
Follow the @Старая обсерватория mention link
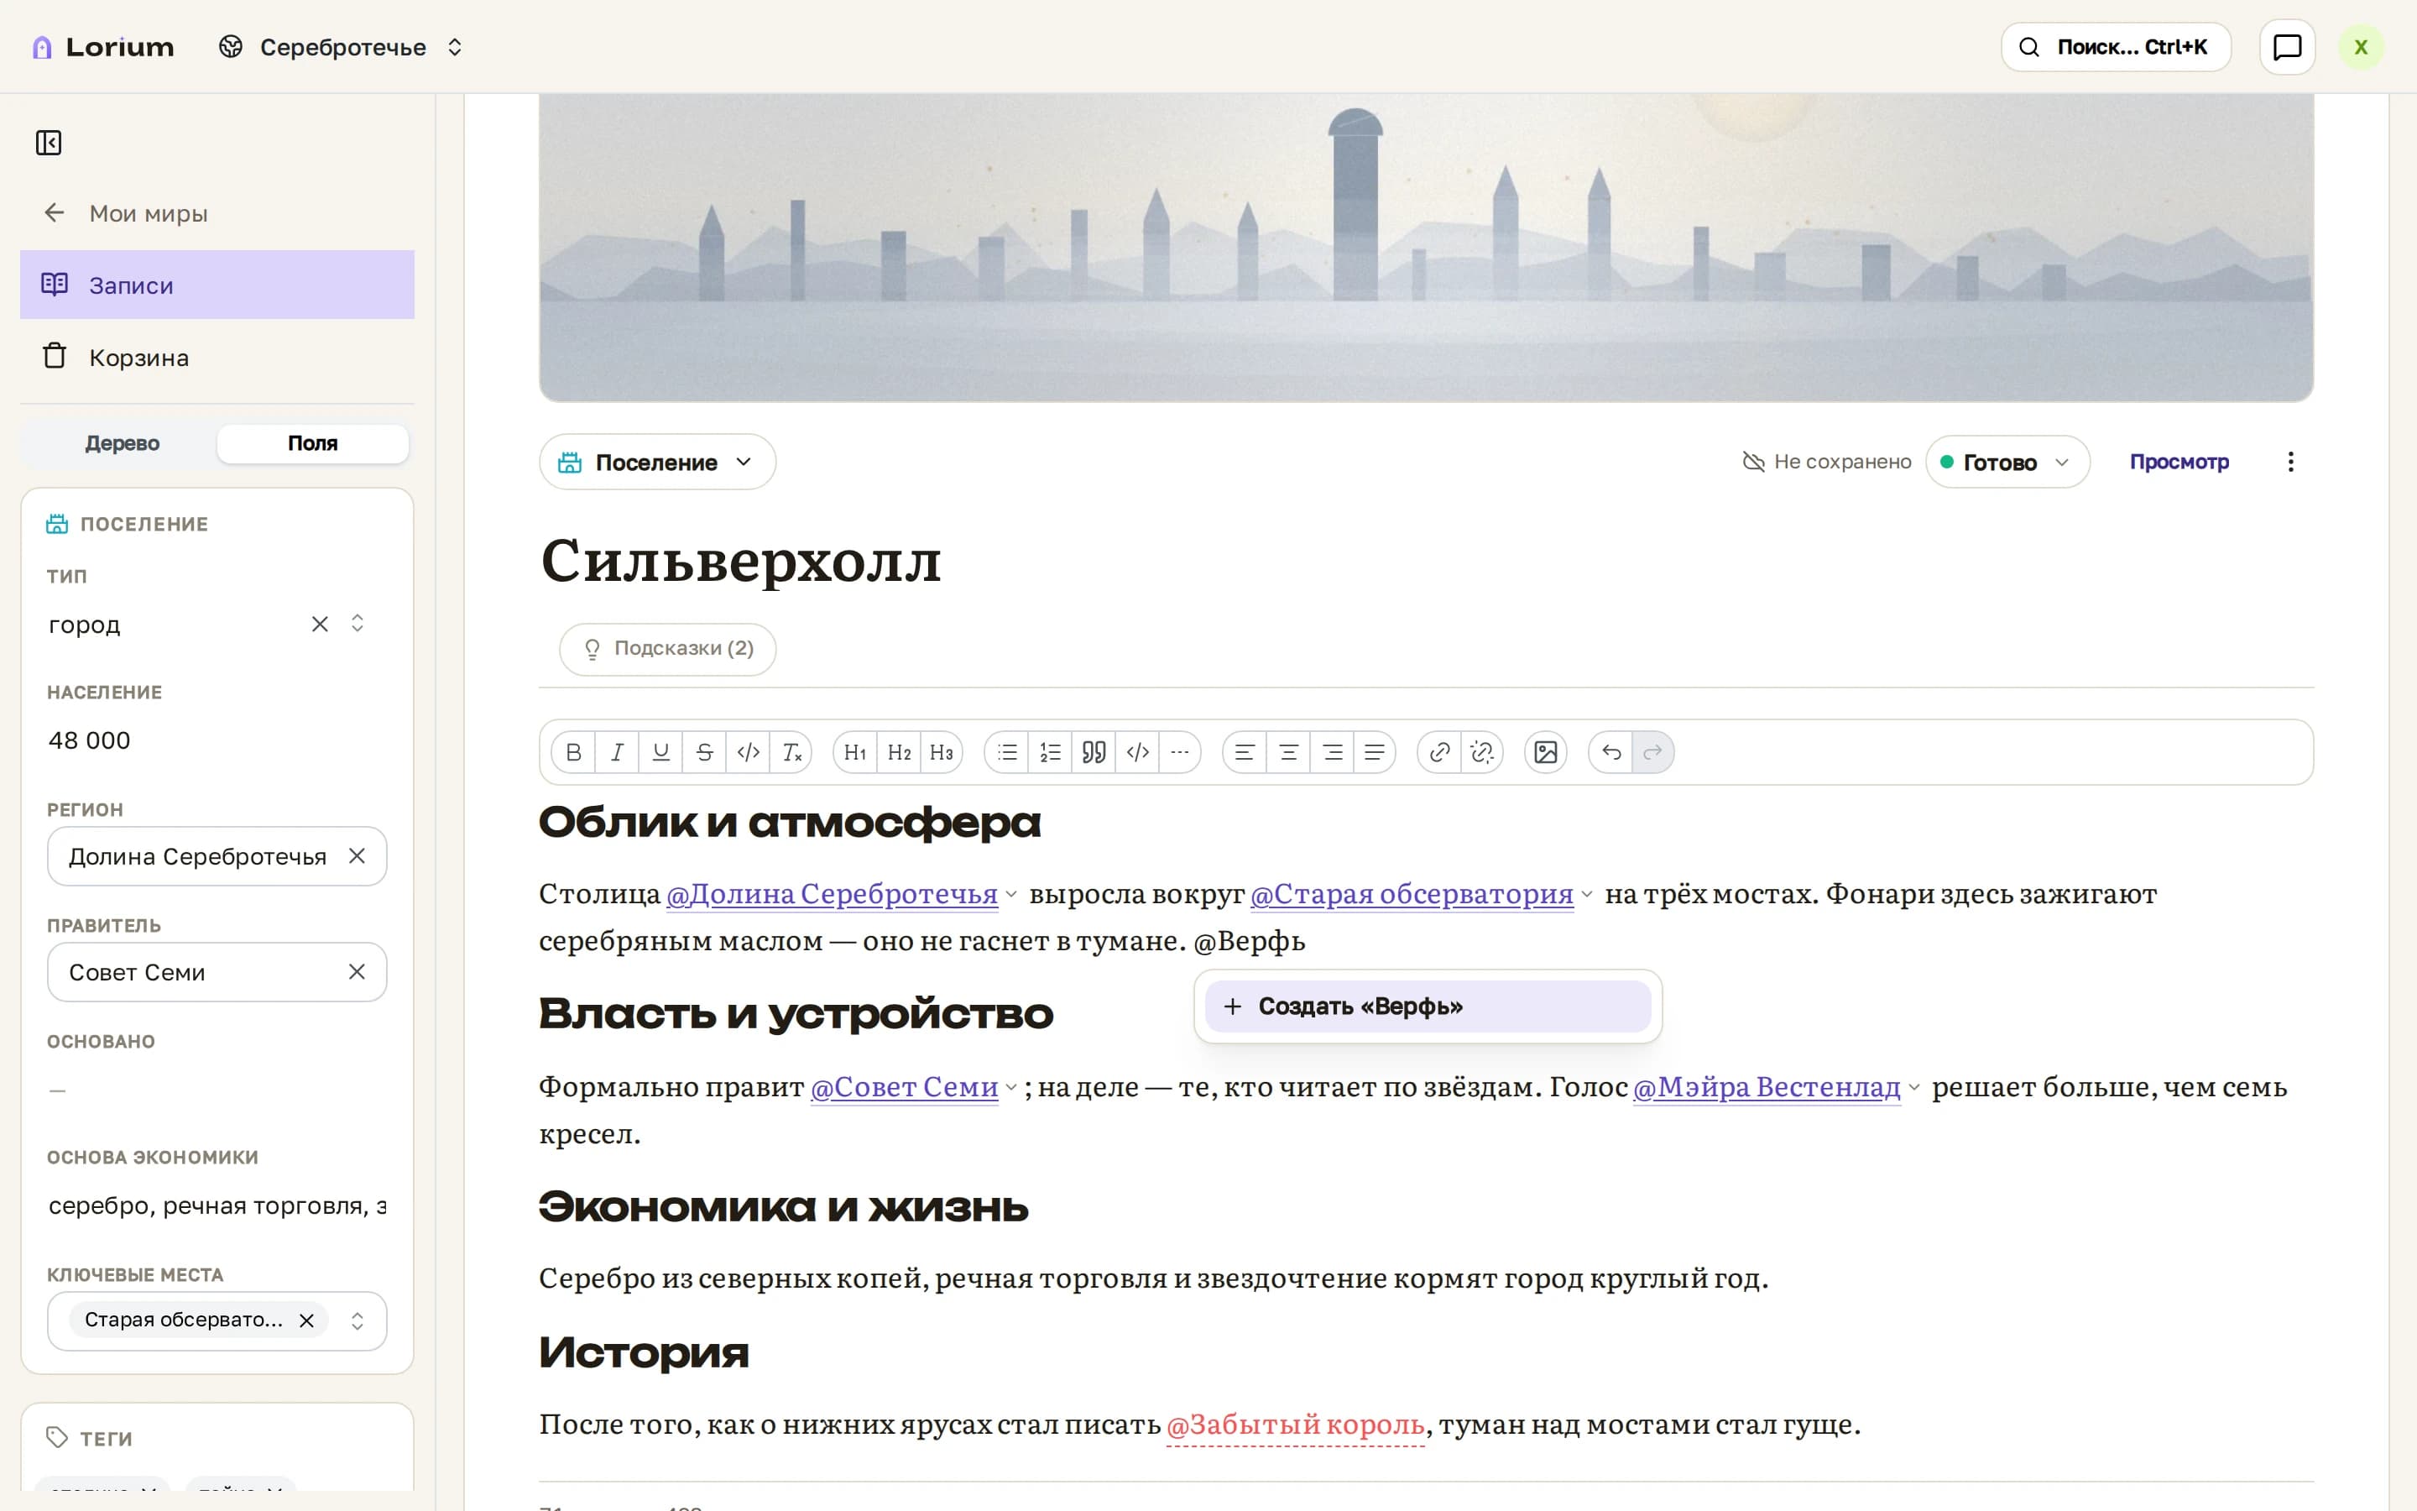click(1412, 893)
